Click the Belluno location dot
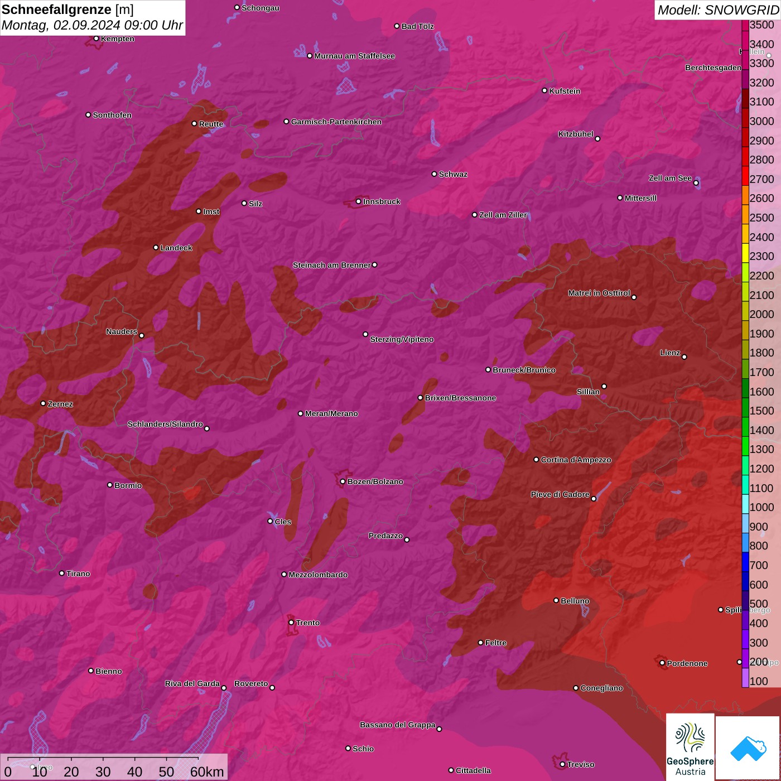781x781 pixels. click(x=556, y=600)
